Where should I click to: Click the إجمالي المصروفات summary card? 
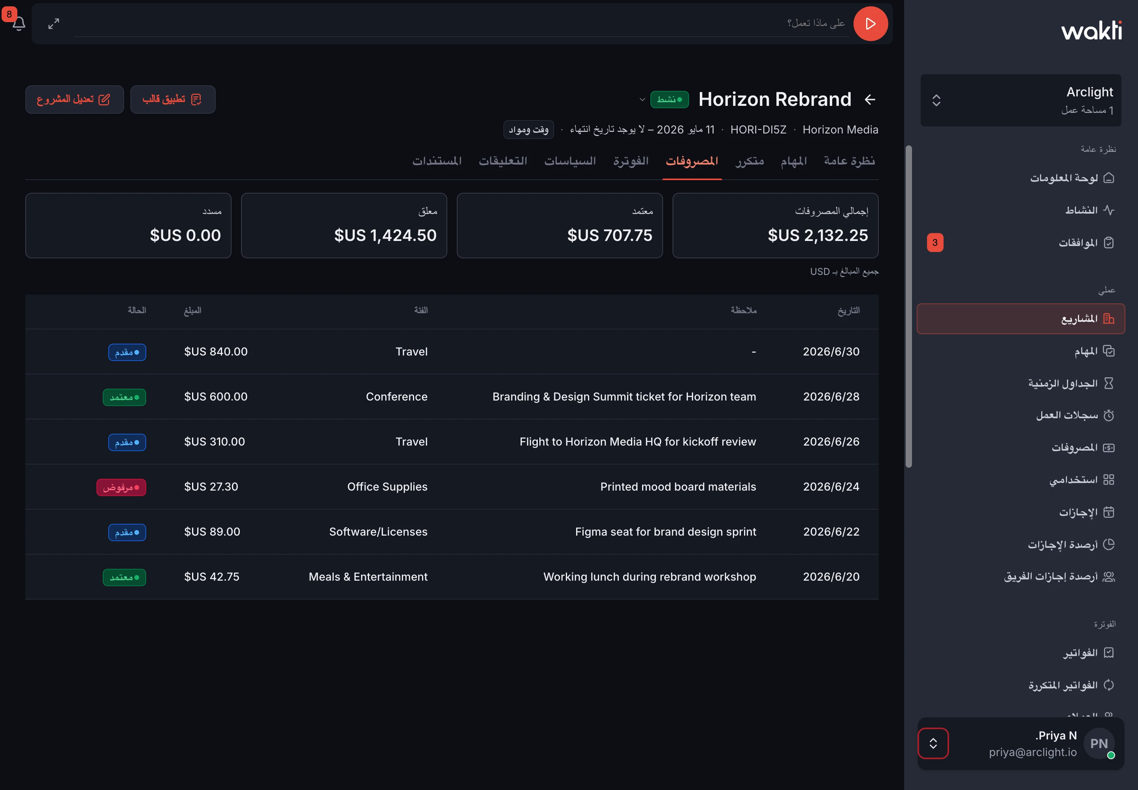click(775, 226)
